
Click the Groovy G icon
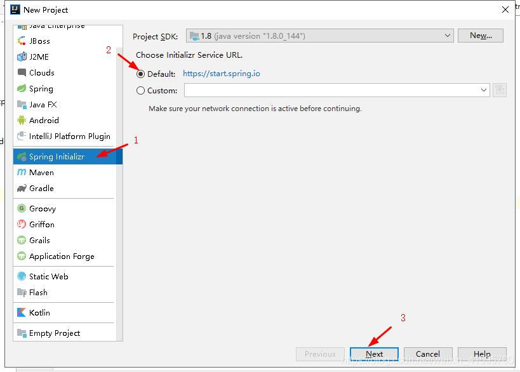click(x=22, y=208)
